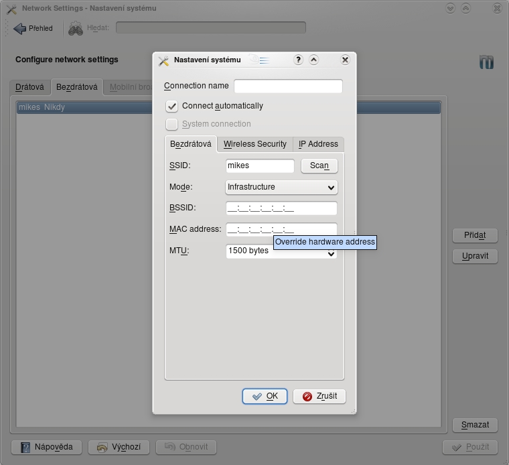Cancel with the Zrušit button
The image size is (509, 465).
coord(319,396)
